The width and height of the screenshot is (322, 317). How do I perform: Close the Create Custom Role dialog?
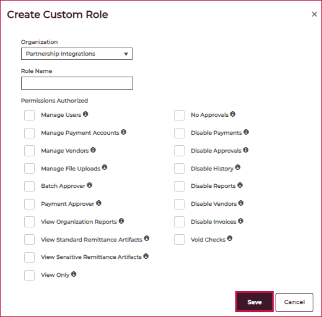coord(314,14)
